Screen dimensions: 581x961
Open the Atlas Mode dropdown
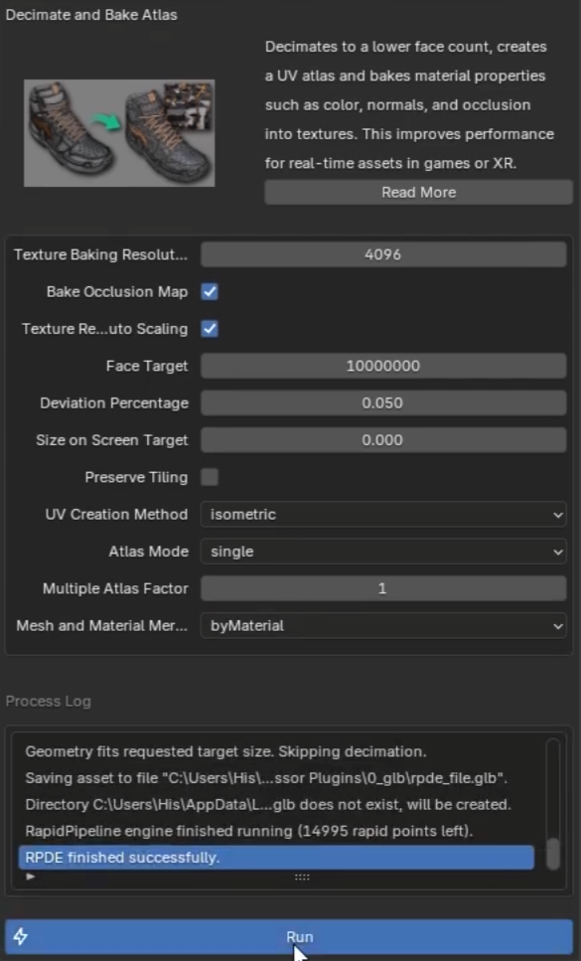(x=383, y=550)
